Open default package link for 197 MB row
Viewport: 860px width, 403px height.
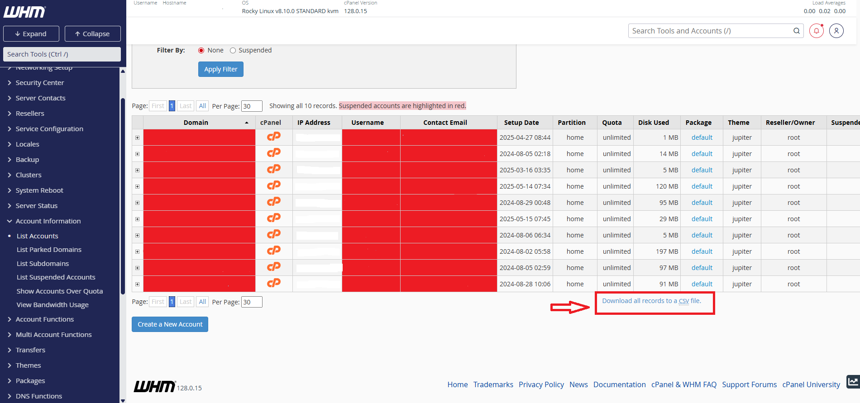702,251
